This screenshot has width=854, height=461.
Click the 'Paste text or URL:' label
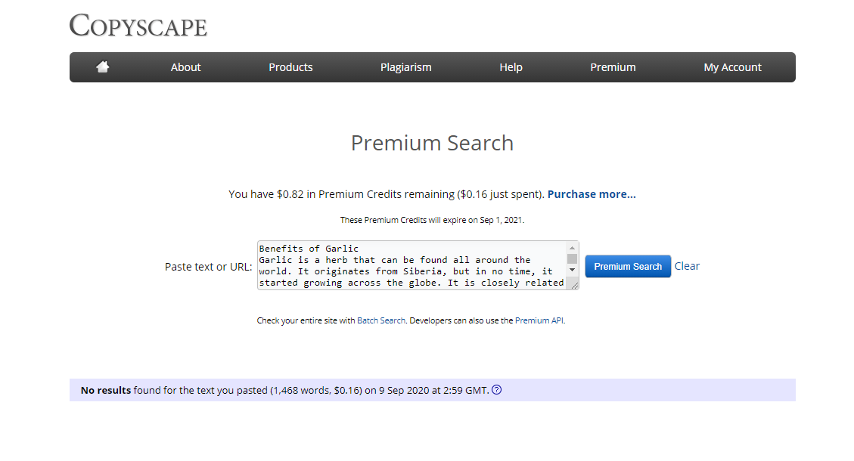pos(209,267)
